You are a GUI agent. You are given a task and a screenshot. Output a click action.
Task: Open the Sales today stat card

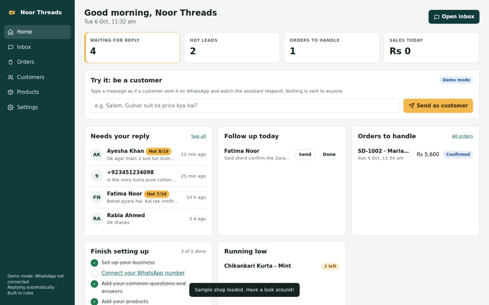point(432,48)
